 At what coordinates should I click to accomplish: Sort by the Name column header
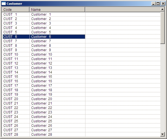57,9
